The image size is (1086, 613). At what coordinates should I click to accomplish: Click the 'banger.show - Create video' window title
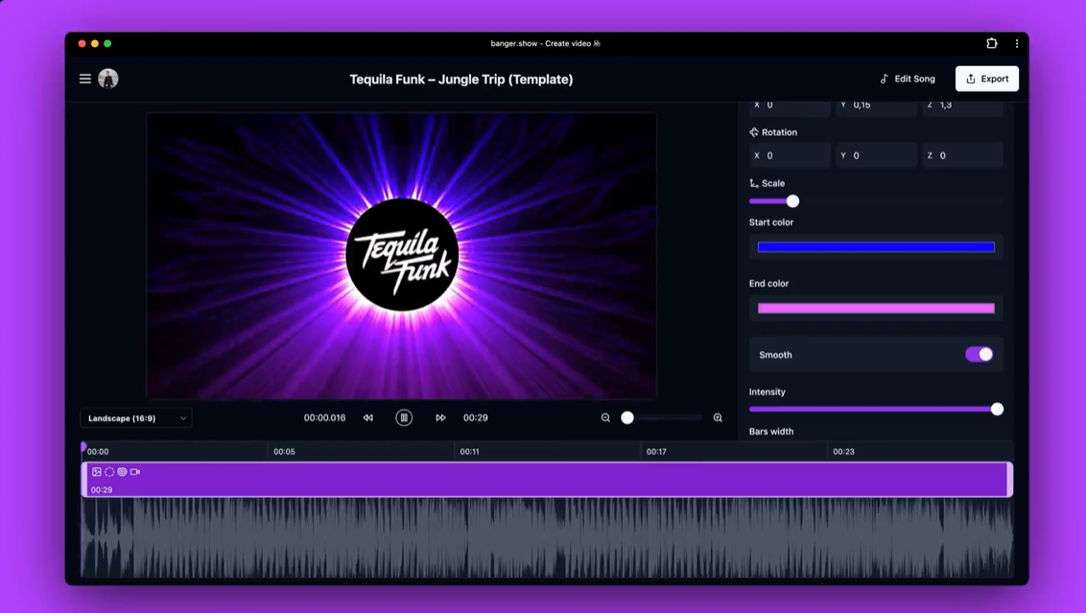pos(545,43)
